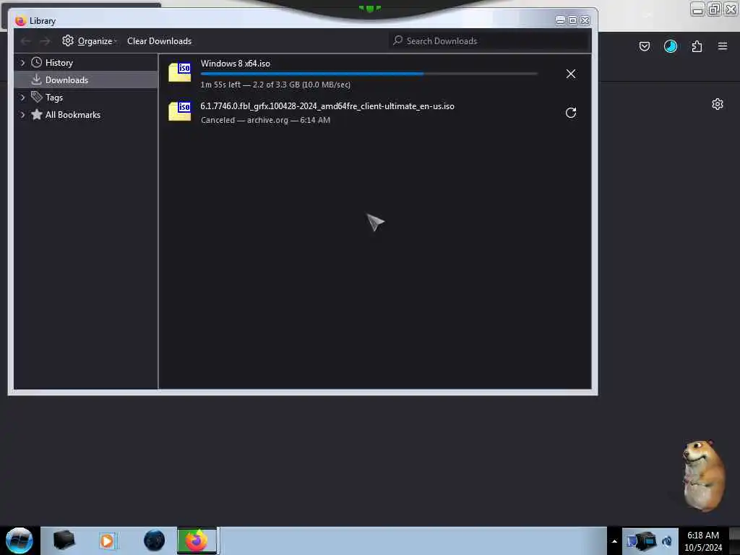Click the Windows 8 x64.iso file icon
This screenshot has height=555, width=740.
pos(180,72)
